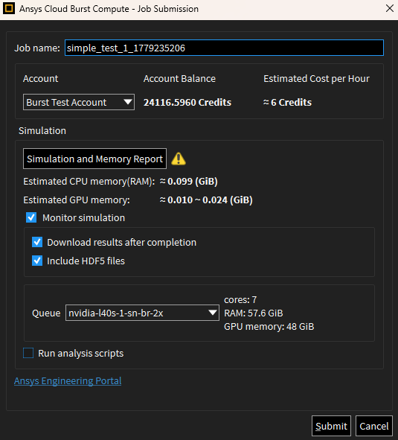Click the 24116.5960 Credits balance value
Image resolution: width=398 pixels, height=440 pixels.
coord(187,103)
